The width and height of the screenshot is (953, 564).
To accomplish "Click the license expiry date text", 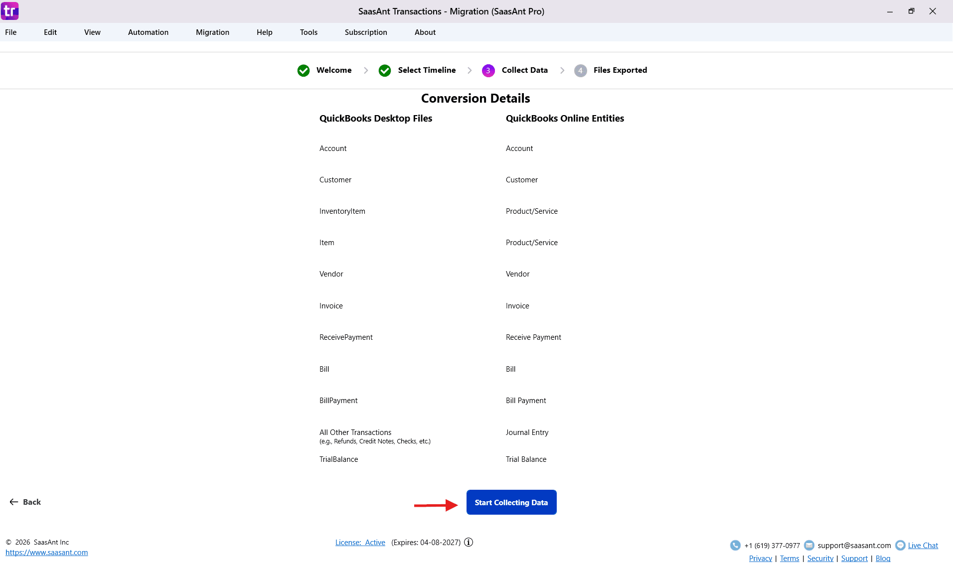I will pyautogui.click(x=426, y=542).
